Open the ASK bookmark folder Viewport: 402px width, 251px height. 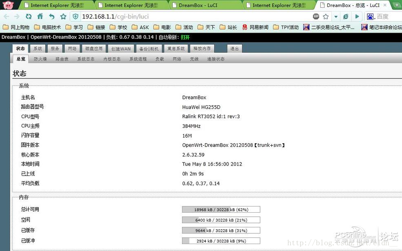[x=140, y=27]
